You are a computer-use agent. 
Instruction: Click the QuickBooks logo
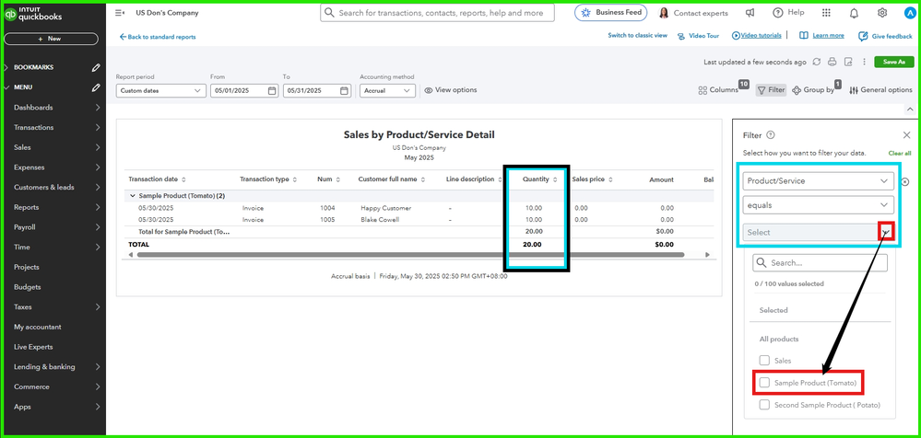click(x=33, y=14)
